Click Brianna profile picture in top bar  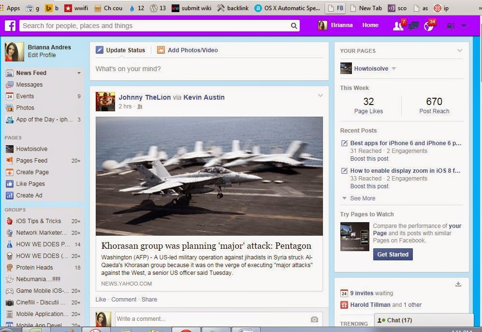click(x=322, y=26)
